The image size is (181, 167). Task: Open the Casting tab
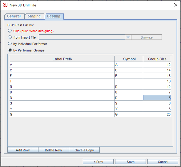(54, 17)
